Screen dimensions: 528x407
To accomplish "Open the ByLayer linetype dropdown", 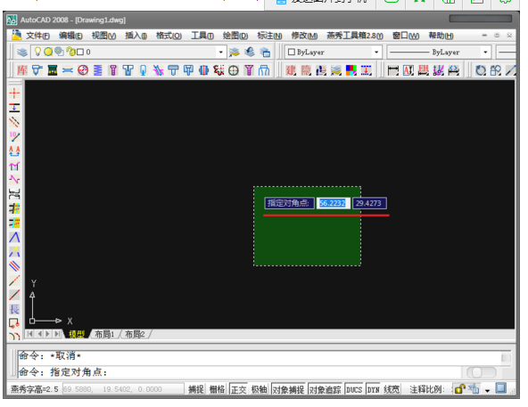I will click(439, 53).
